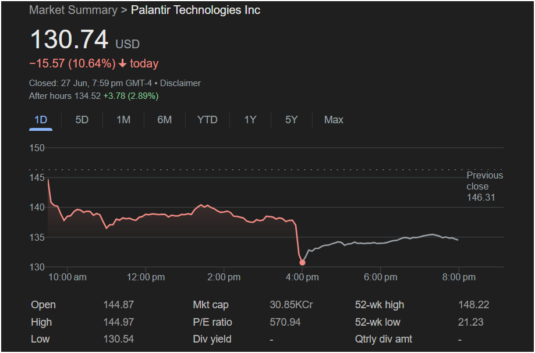Screen dimensions: 535x353
Task: Click the Open value 144.87
Action: pos(118,305)
